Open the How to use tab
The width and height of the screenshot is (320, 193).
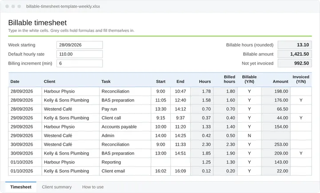(93, 187)
